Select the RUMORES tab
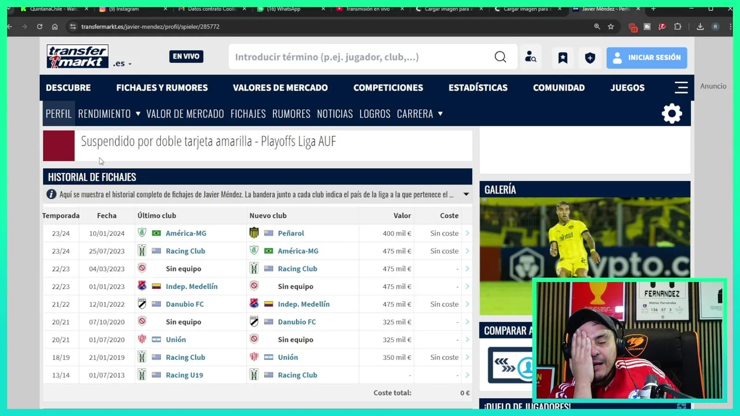740x416 pixels. [x=291, y=113]
